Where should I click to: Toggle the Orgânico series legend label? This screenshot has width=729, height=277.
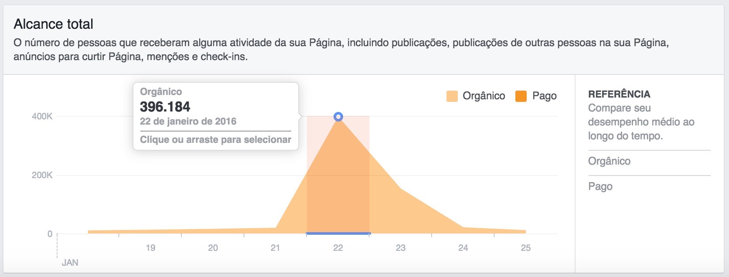click(484, 96)
